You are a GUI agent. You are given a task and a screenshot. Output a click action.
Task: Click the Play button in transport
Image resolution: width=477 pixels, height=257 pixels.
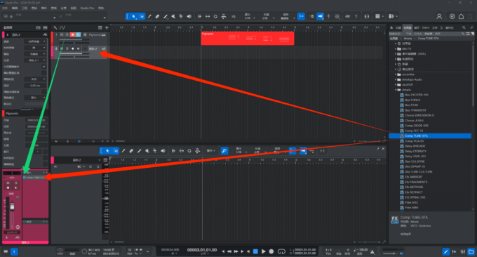click(264, 251)
